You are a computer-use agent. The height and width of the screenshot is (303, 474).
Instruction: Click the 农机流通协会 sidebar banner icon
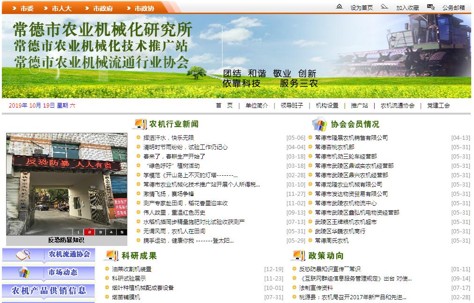23,255
